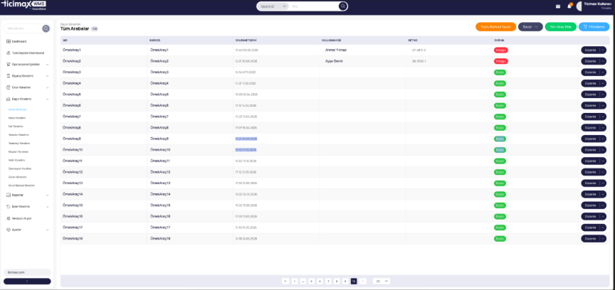The height and width of the screenshot is (290, 615).
Task: Go to page 5 in pagination
Action: tap(312, 281)
